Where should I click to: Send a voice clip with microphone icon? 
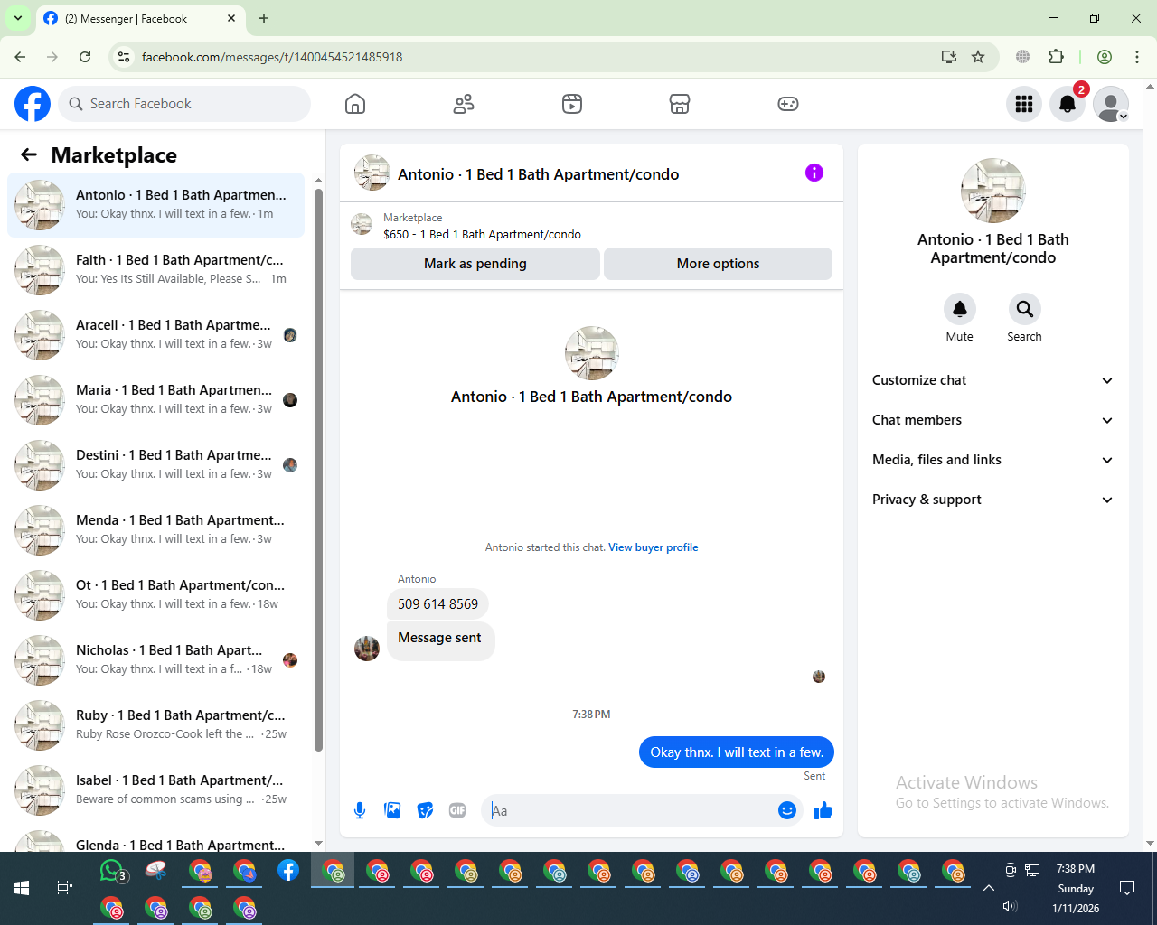pos(360,810)
